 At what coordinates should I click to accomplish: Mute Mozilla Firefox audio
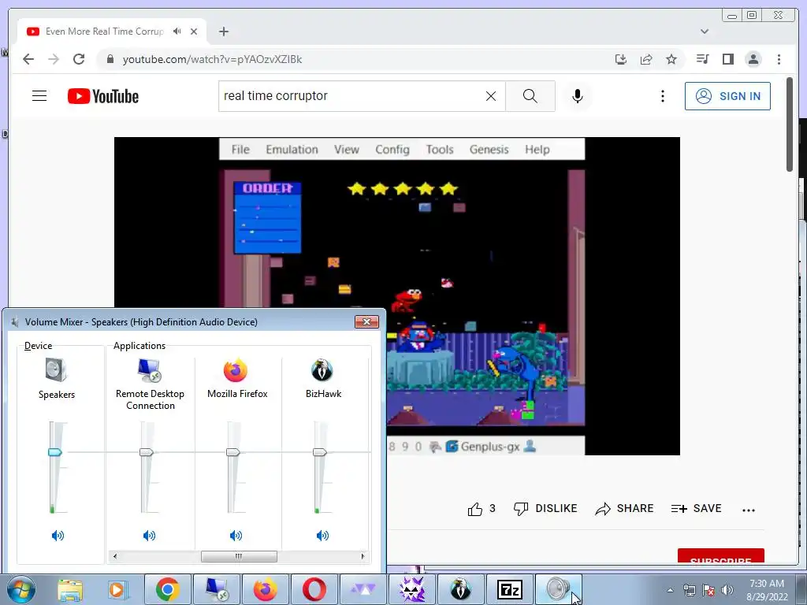(x=236, y=536)
